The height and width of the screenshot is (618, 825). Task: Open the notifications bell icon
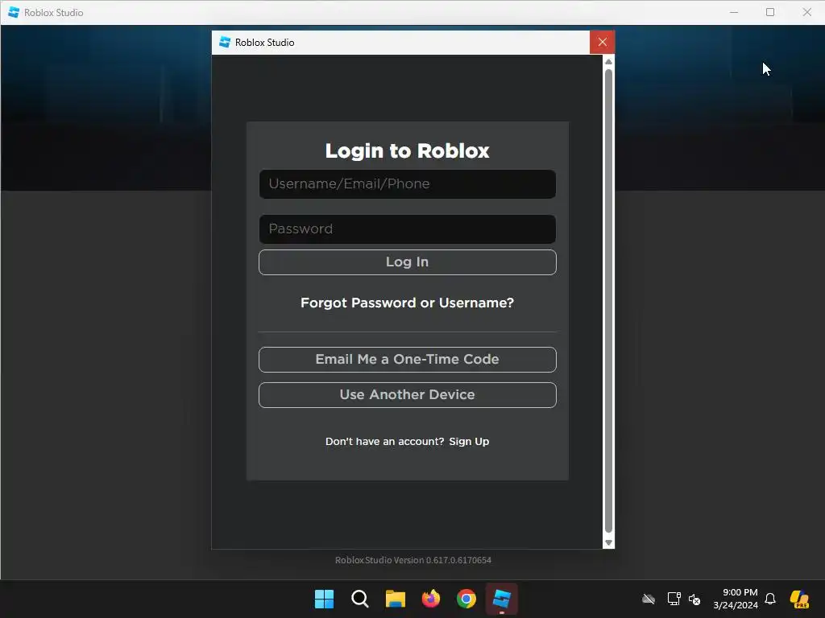[770, 599]
